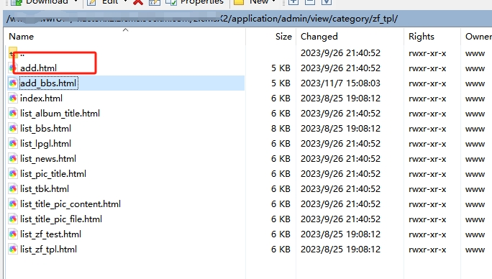492x279 pixels.
Task: Click the list_news.html file icon
Action: [x=13, y=158]
